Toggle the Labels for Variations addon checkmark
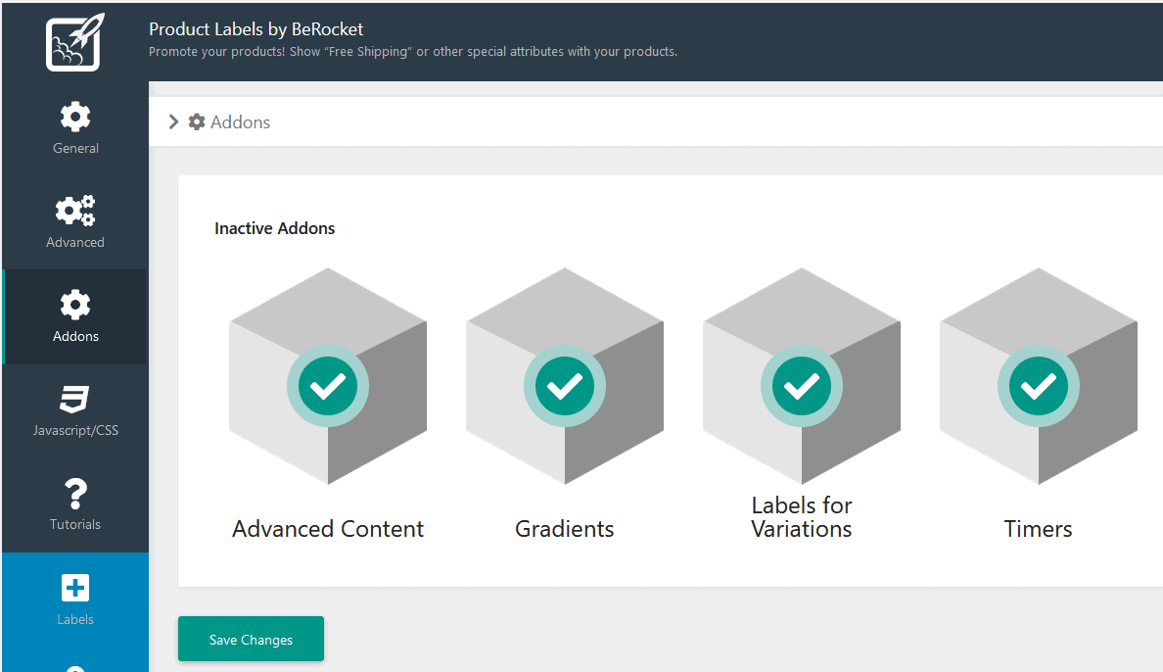The image size is (1163, 672). point(802,386)
